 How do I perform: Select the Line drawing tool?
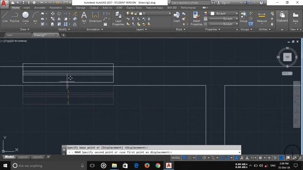coord(5,17)
